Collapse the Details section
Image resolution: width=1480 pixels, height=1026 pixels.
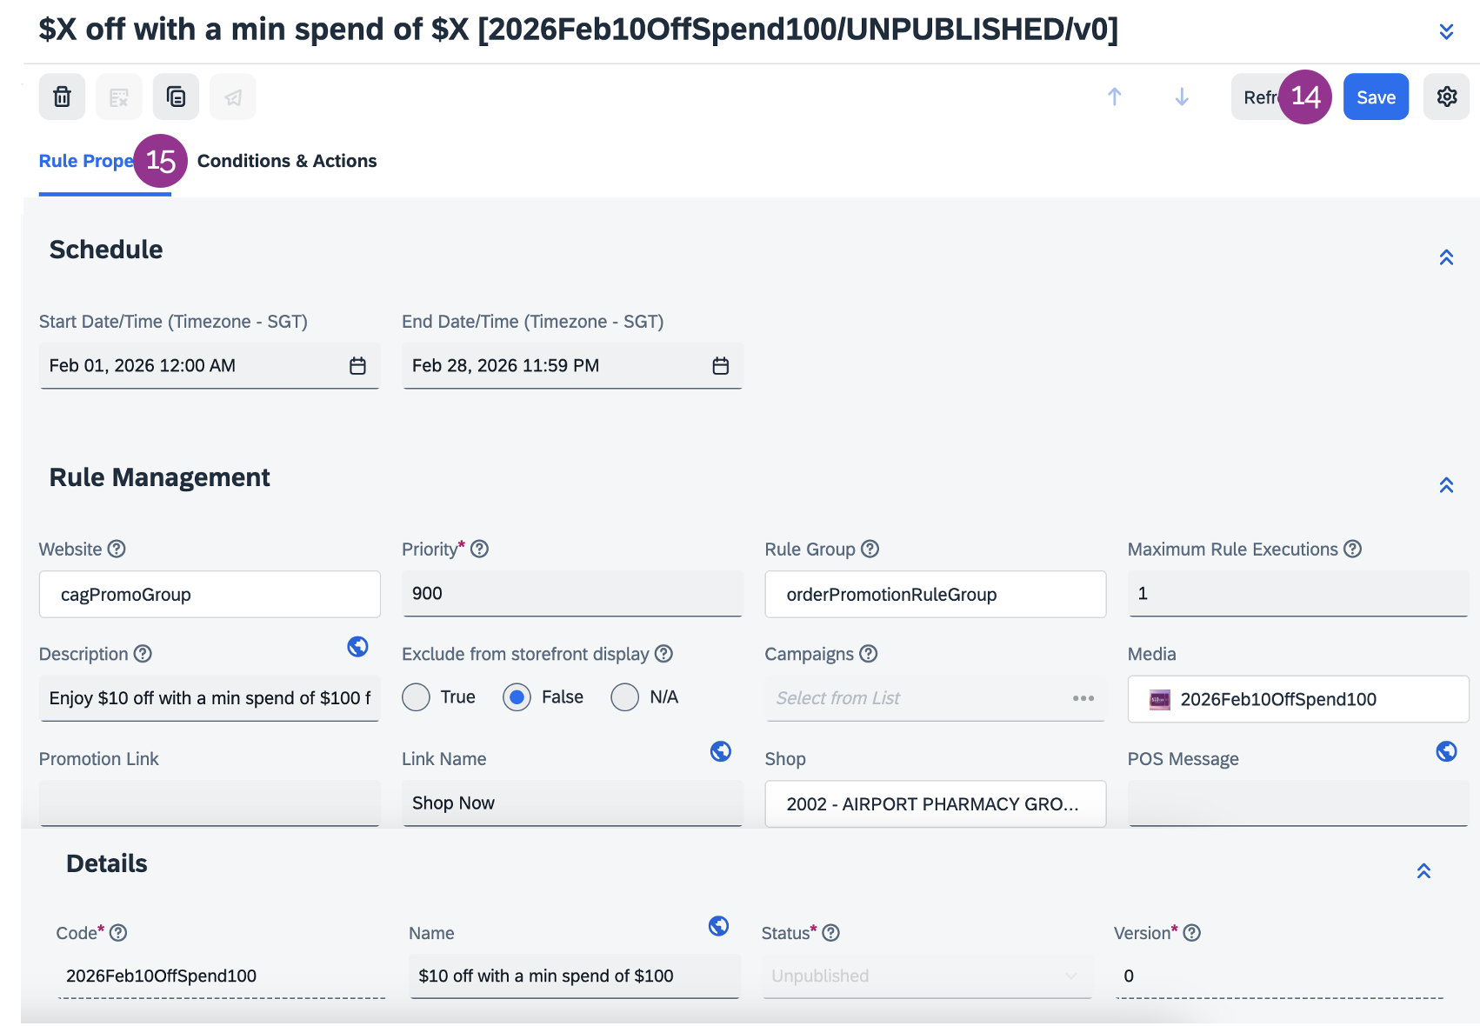click(1423, 871)
